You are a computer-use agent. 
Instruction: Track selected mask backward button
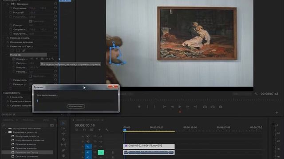click(x=37, y=59)
